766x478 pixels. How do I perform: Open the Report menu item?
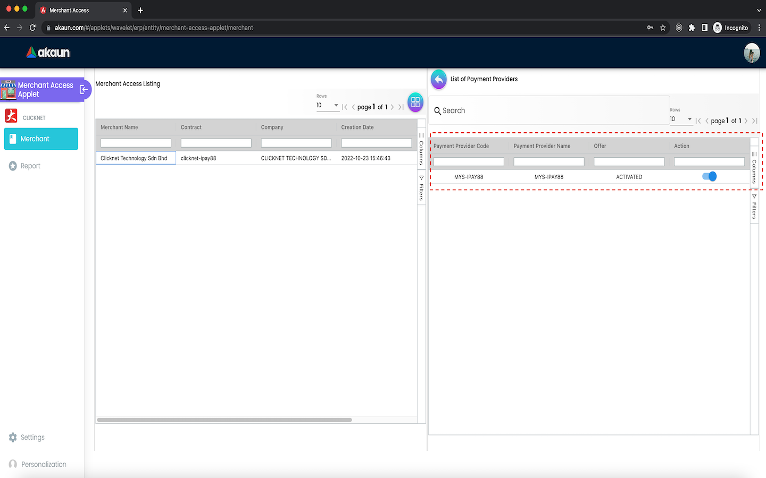tap(30, 166)
